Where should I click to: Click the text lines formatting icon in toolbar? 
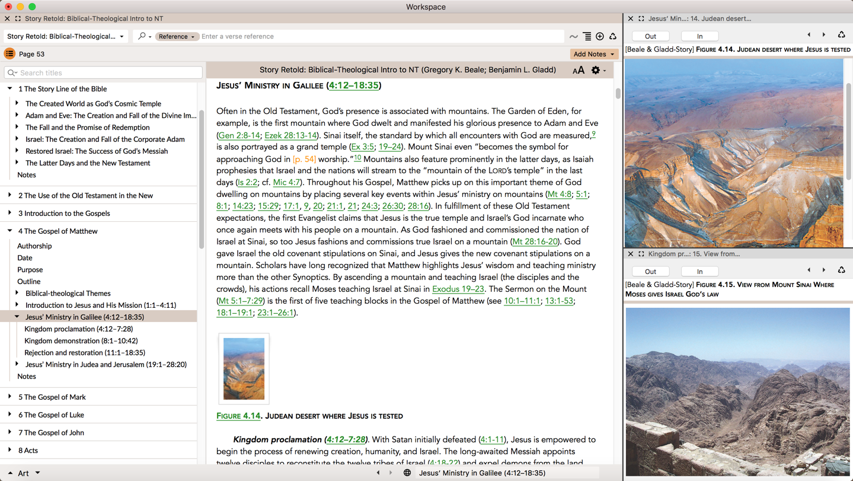click(x=587, y=36)
